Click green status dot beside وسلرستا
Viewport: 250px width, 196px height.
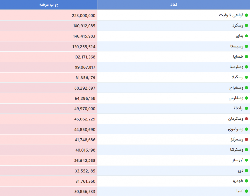(x=246, y=67)
